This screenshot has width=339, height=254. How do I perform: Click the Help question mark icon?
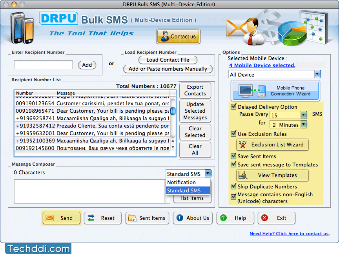tap(223, 217)
